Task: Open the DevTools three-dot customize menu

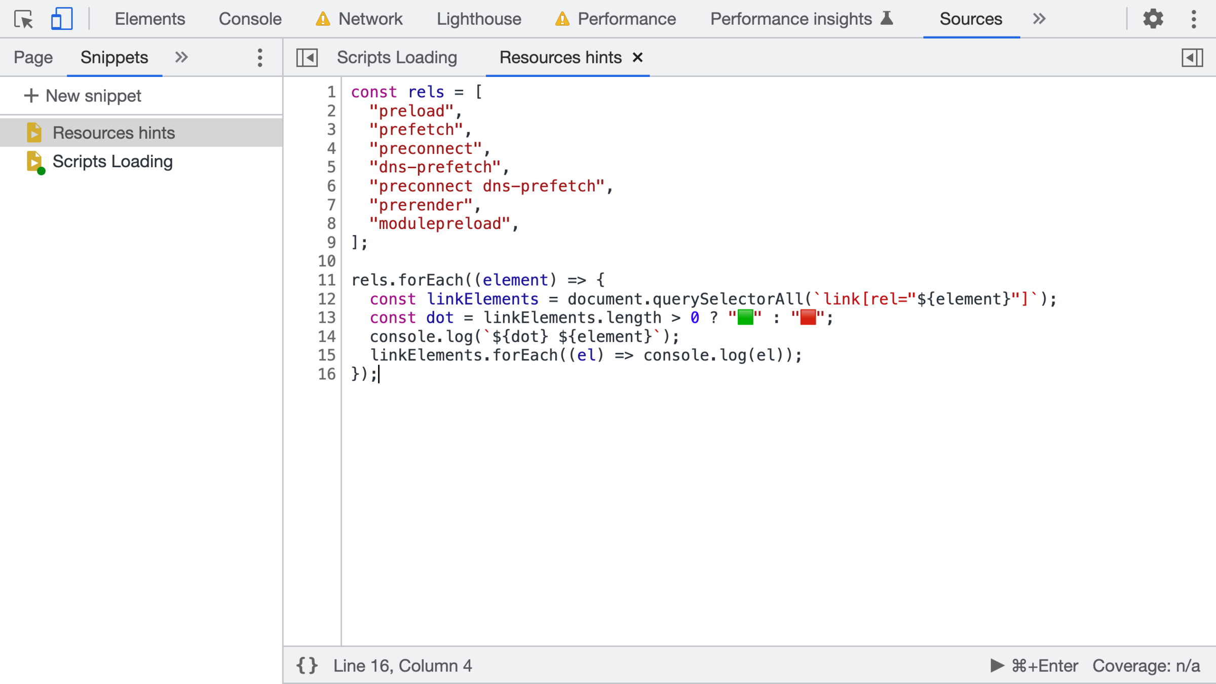Action: (1194, 19)
